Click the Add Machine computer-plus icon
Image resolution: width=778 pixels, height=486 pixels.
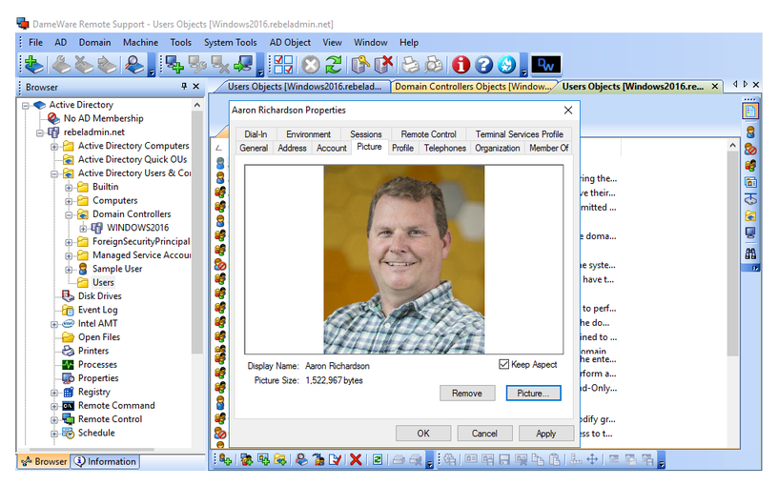[174, 65]
